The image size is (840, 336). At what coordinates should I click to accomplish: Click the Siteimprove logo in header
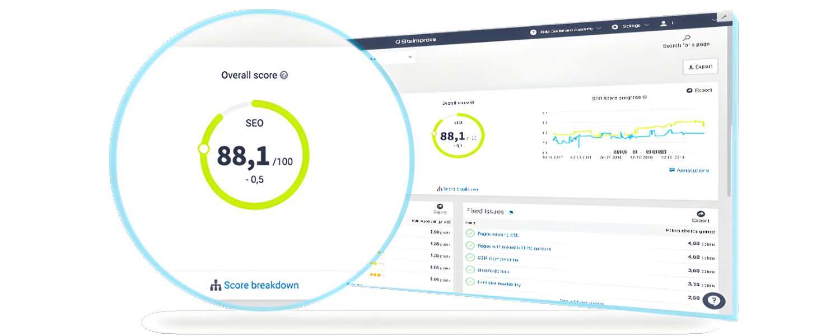point(416,40)
